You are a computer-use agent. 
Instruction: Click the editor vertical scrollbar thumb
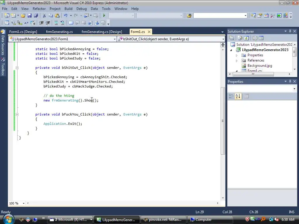223,121
